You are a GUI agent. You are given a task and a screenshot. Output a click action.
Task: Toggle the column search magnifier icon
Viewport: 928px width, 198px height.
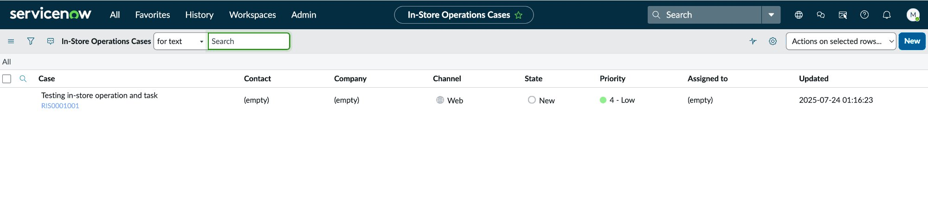23,79
